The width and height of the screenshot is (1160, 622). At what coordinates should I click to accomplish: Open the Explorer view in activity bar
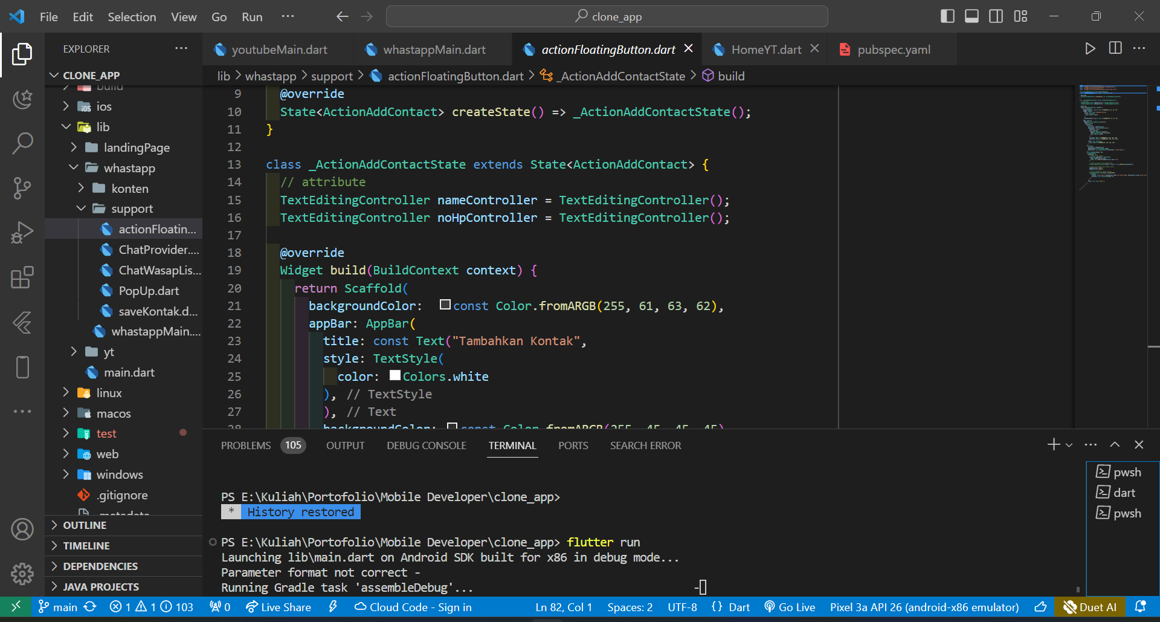(22, 54)
